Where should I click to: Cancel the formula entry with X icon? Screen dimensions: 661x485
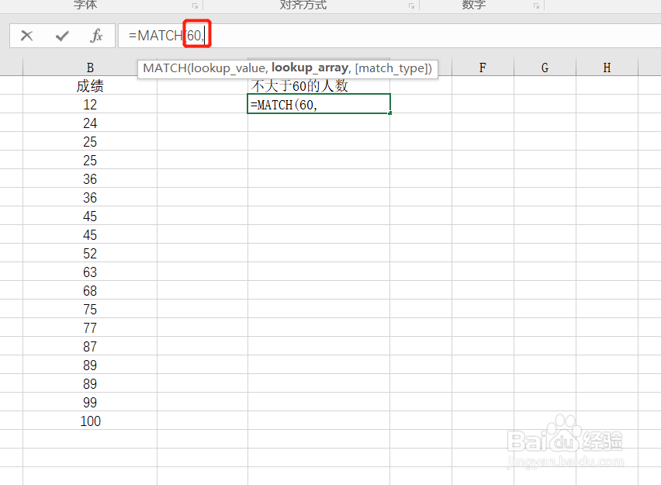click(26, 36)
